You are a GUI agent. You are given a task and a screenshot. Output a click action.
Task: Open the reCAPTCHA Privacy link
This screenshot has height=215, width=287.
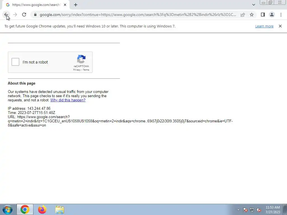click(x=77, y=70)
